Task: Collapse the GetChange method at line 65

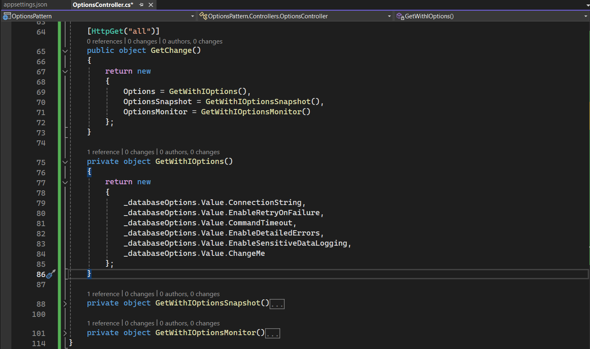Action: pyautogui.click(x=65, y=51)
